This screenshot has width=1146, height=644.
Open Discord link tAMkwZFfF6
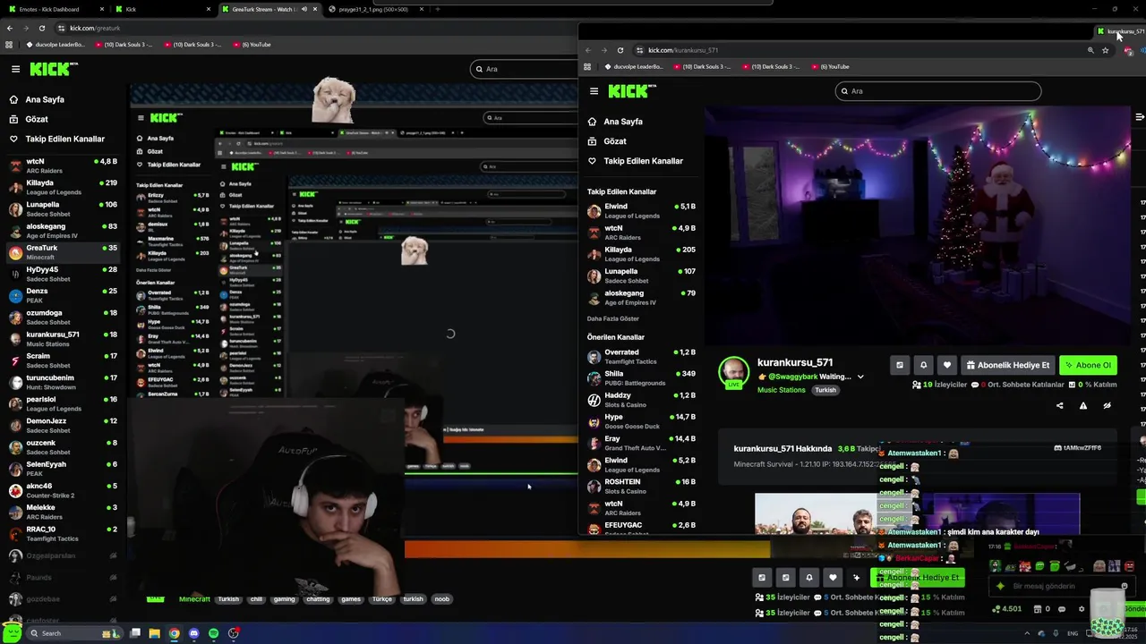pos(1078,447)
